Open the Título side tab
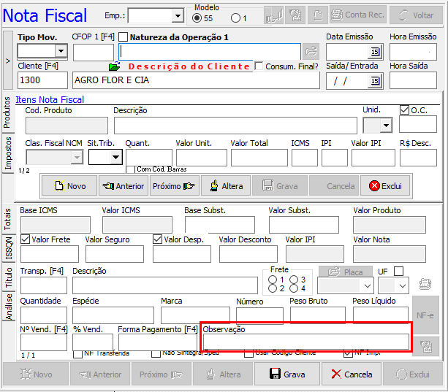The height and width of the screenshot is (392, 448). pyautogui.click(x=8, y=277)
